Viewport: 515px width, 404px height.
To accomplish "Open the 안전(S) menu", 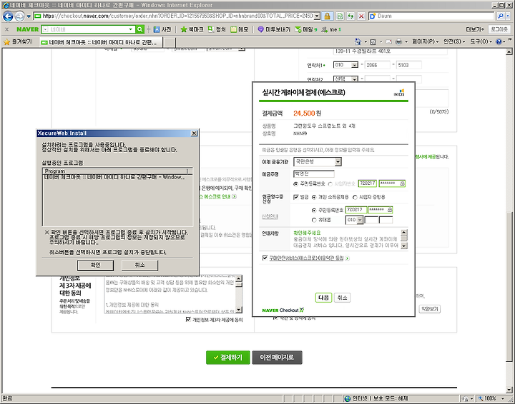I will [x=454, y=41].
